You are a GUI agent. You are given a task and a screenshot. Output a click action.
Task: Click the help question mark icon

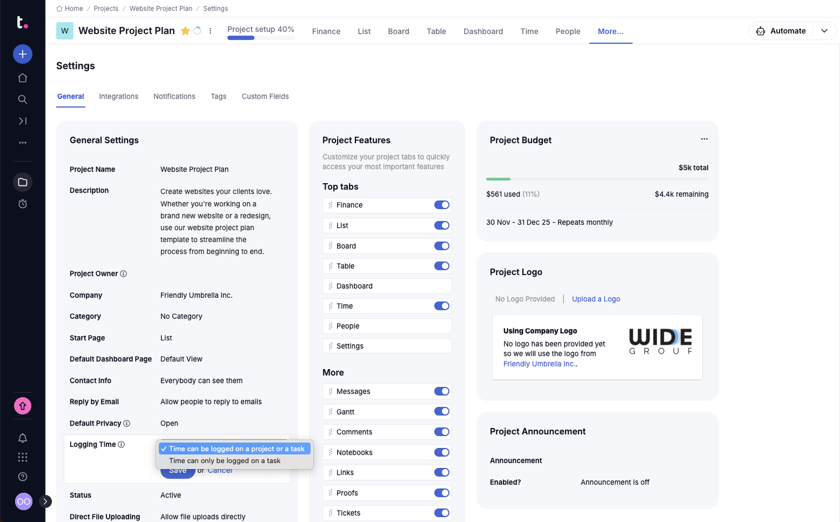click(x=23, y=477)
